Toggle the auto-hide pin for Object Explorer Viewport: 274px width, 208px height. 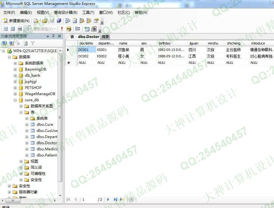[x=53, y=36]
